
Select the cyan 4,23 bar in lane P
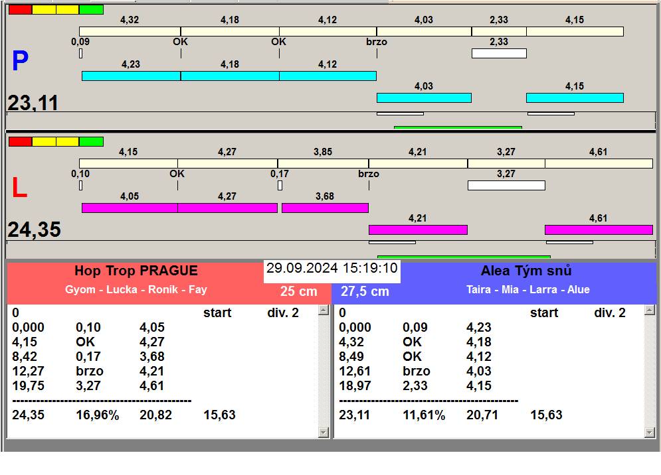point(131,76)
